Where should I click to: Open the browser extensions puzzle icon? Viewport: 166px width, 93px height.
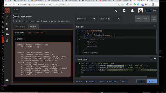[146, 4]
